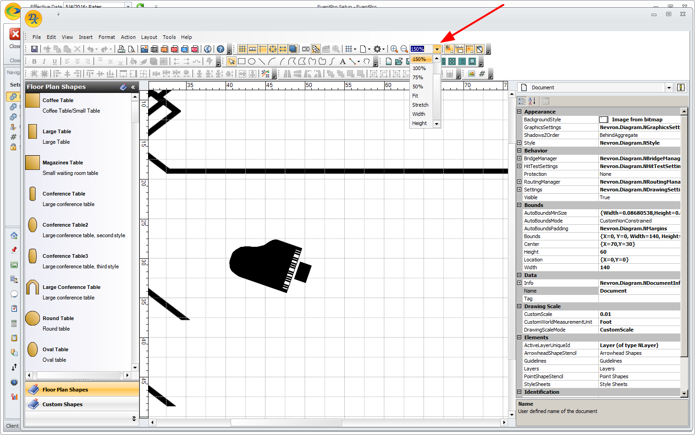Switch to the Custom Shapes group

coord(82,404)
